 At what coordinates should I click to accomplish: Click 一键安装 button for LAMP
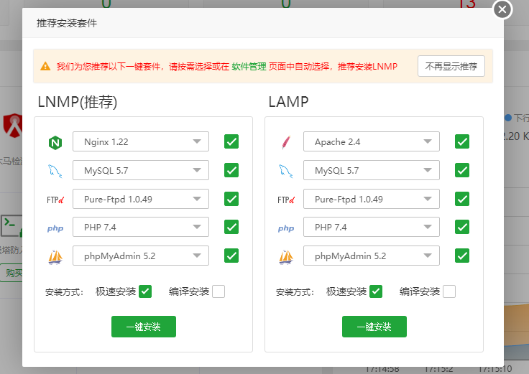pos(374,327)
